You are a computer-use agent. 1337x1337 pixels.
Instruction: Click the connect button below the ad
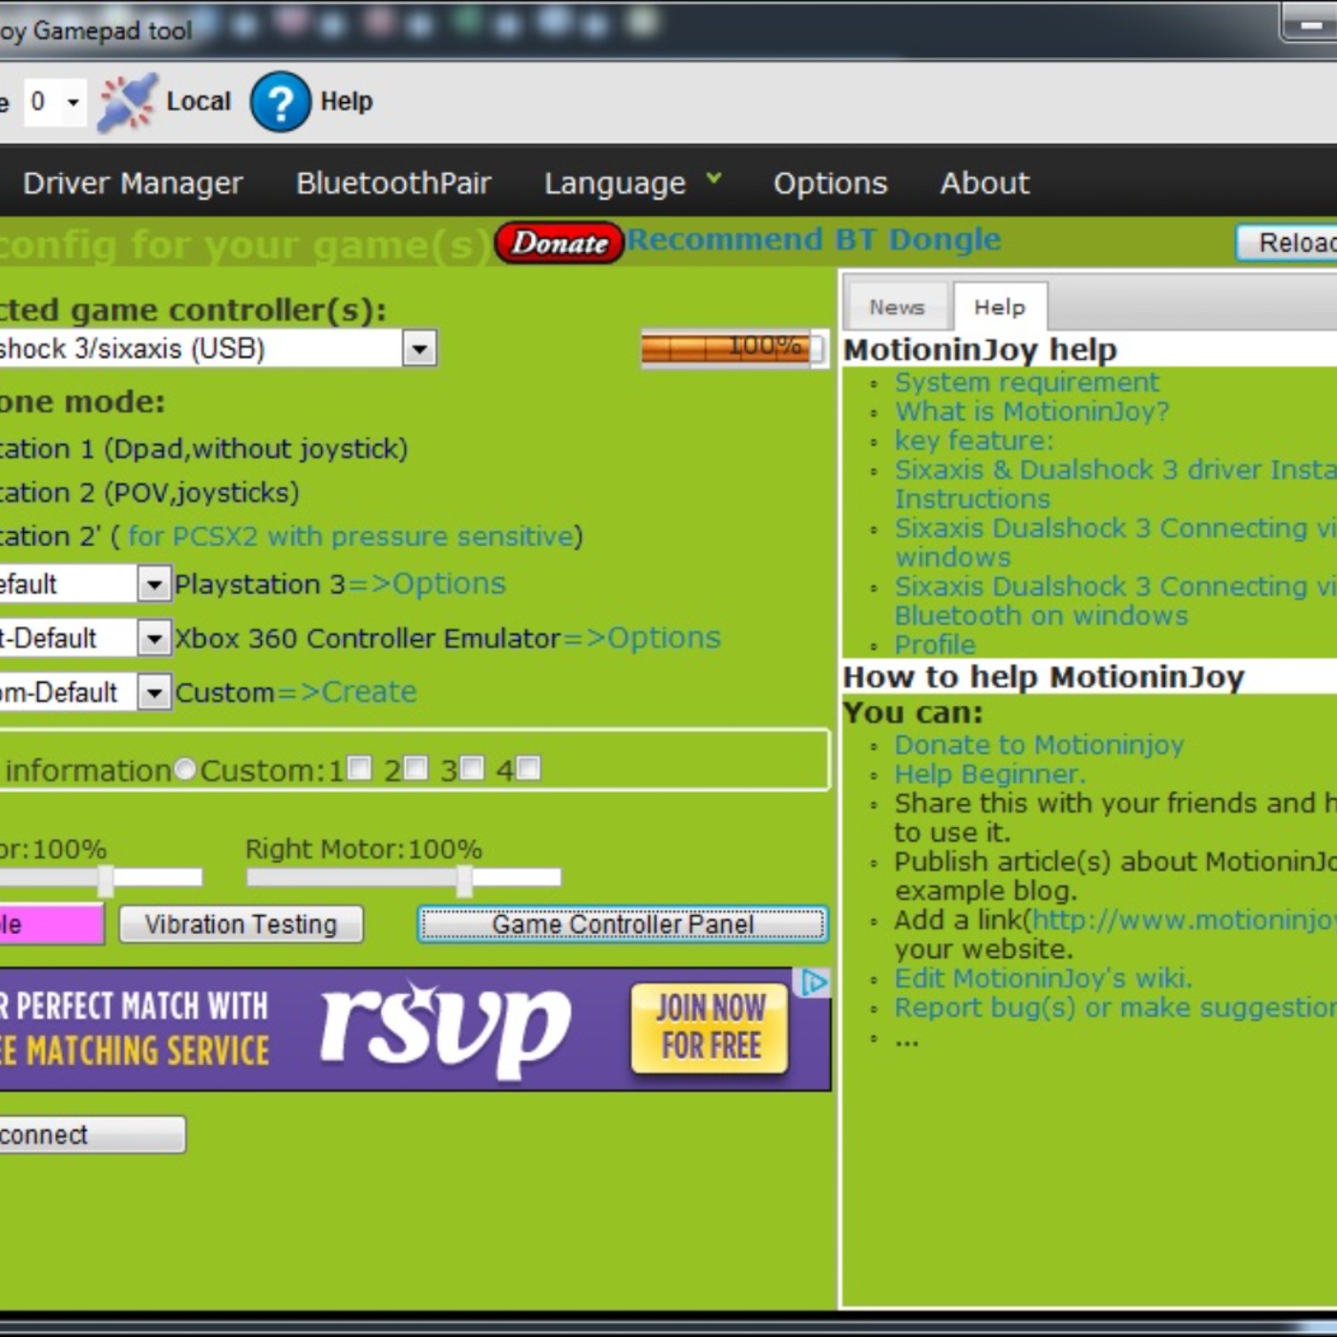(x=92, y=1135)
